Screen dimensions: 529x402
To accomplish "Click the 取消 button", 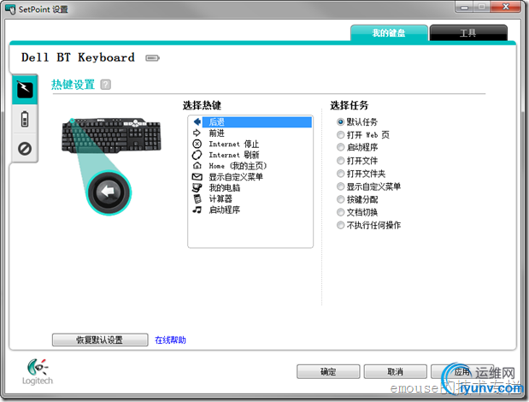I will point(395,371).
